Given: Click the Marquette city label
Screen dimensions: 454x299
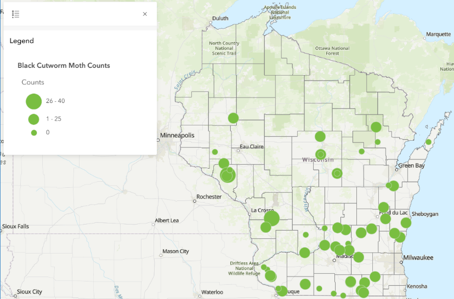Looking at the screenshot, I should (x=438, y=34).
